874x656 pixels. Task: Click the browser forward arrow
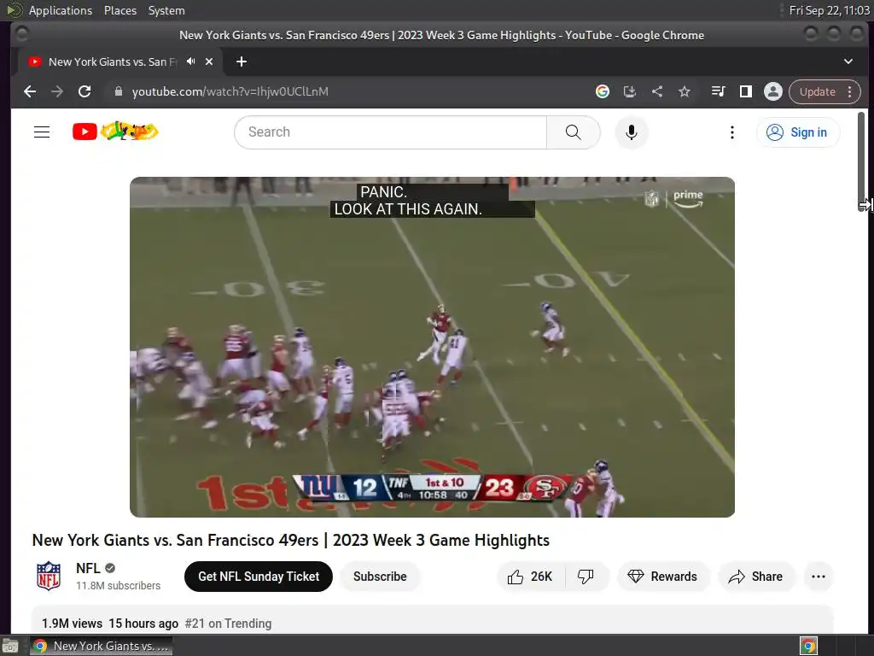(57, 91)
